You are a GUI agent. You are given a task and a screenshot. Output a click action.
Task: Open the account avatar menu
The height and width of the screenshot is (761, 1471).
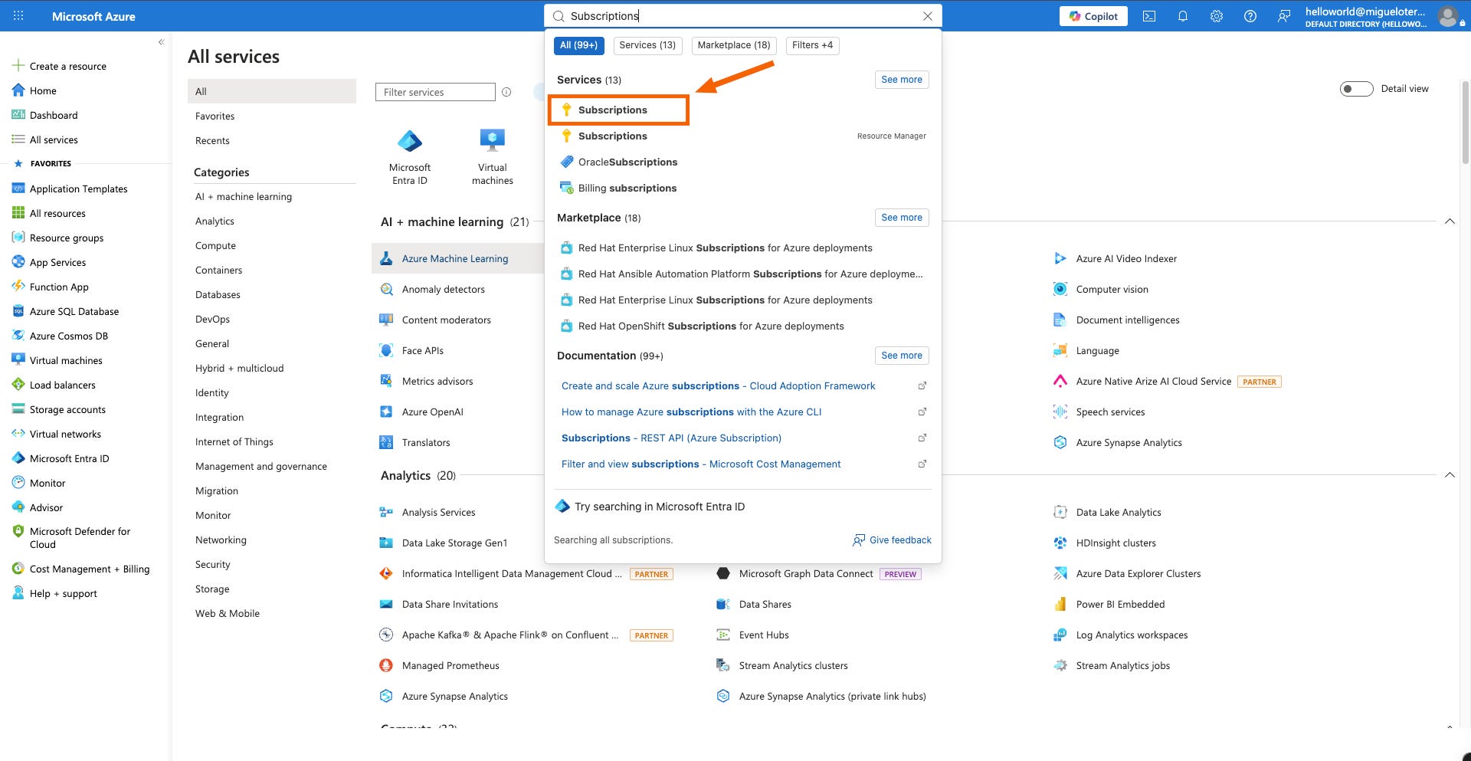(x=1448, y=16)
